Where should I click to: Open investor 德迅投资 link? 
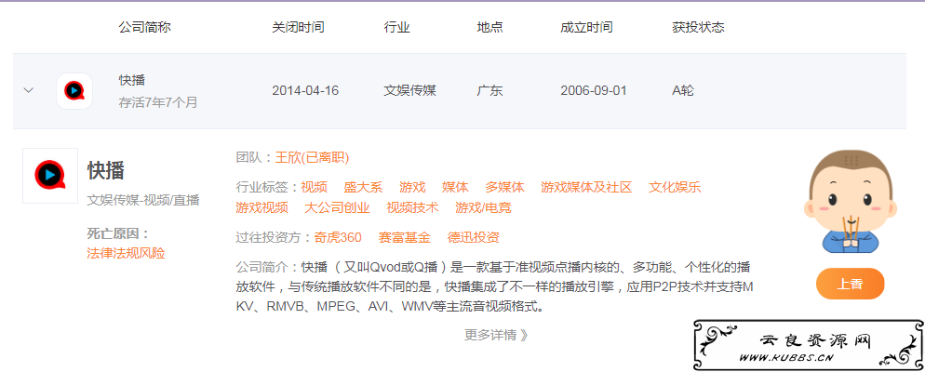[x=474, y=237]
